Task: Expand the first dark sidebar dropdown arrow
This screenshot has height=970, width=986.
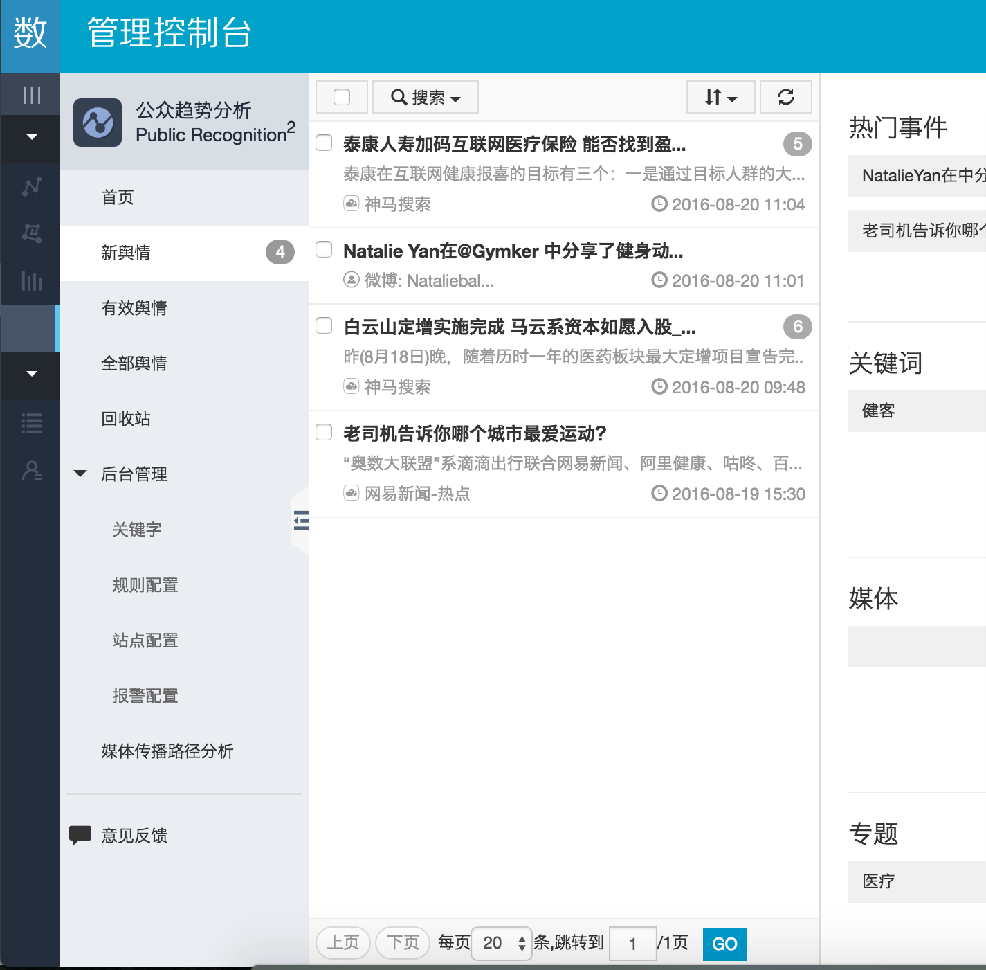Action: coord(32,137)
